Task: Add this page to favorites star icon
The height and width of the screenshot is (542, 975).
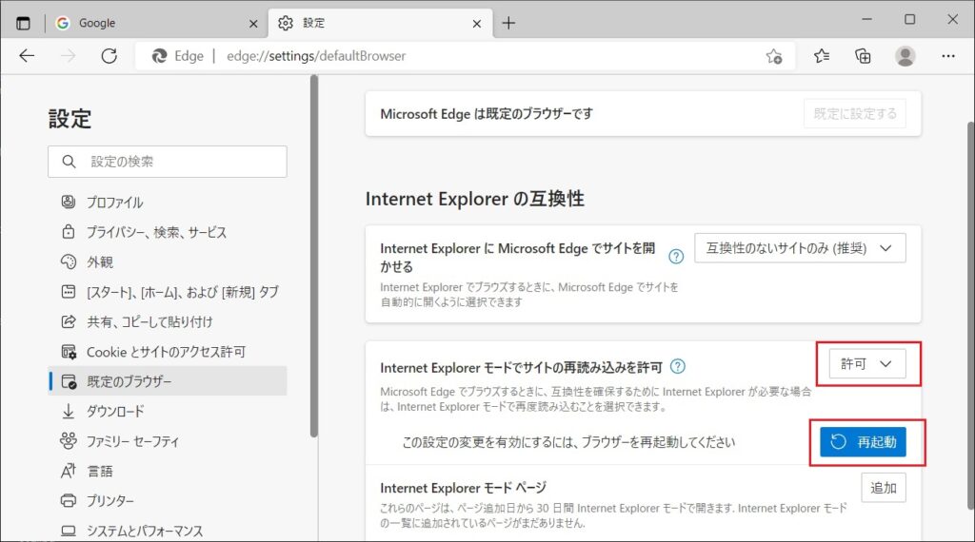Action: pos(774,56)
